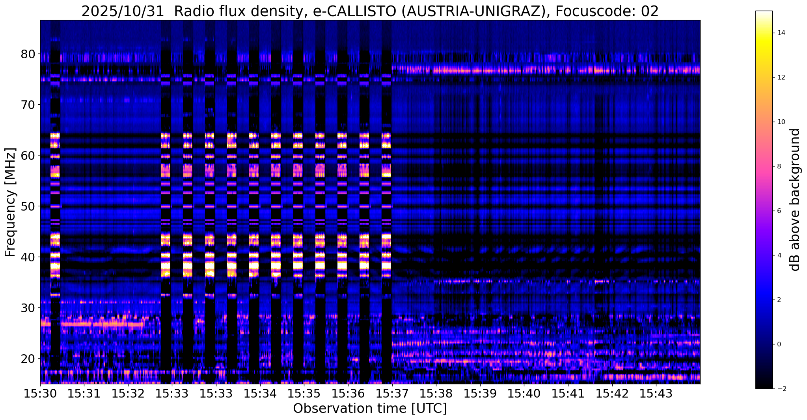The height and width of the screenshot is (420, 807).
Task: Click the 15:35 time tick label
Action: point(304,393)
